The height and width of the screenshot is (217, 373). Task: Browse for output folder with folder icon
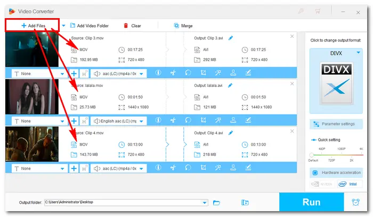[x=216, y=203]
